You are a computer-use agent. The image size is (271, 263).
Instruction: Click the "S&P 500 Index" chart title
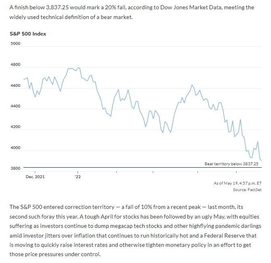[28, 34]
